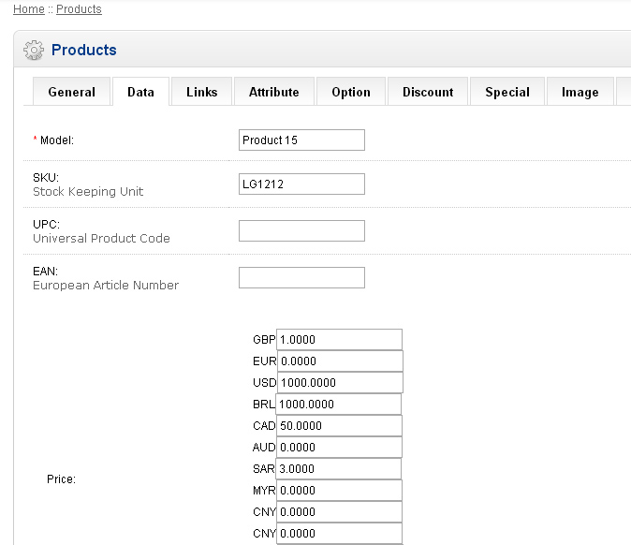Open the Option tab
The height and width of the screenshot is (545, 631).
click(351, 92)
